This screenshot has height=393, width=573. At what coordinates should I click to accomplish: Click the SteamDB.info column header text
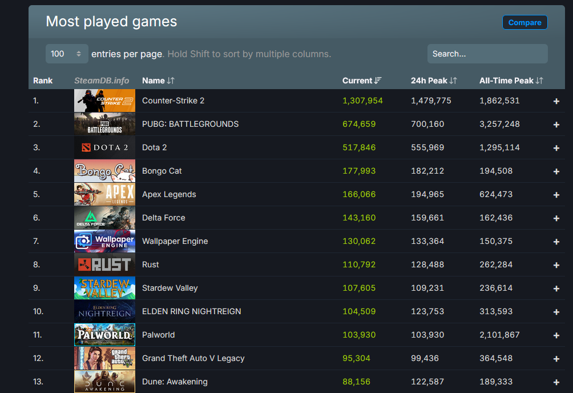[102, 81]
